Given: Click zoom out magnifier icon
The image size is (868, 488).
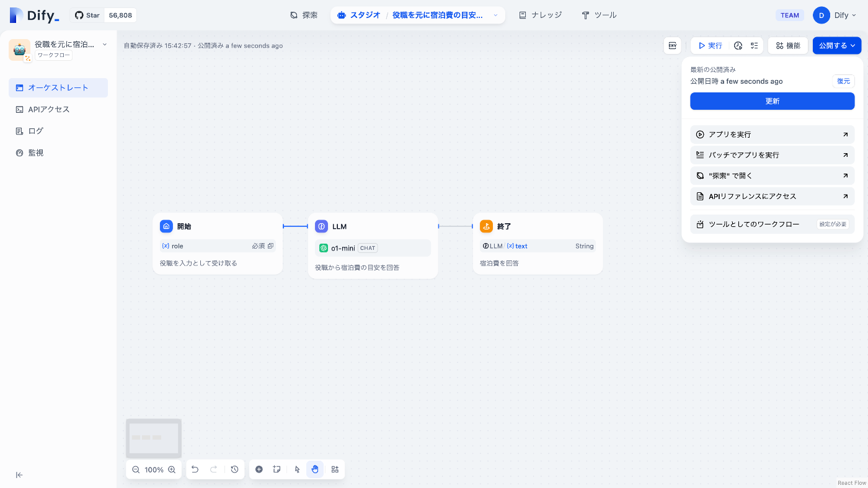Looking at the screenshot, I should click(136, 470).
